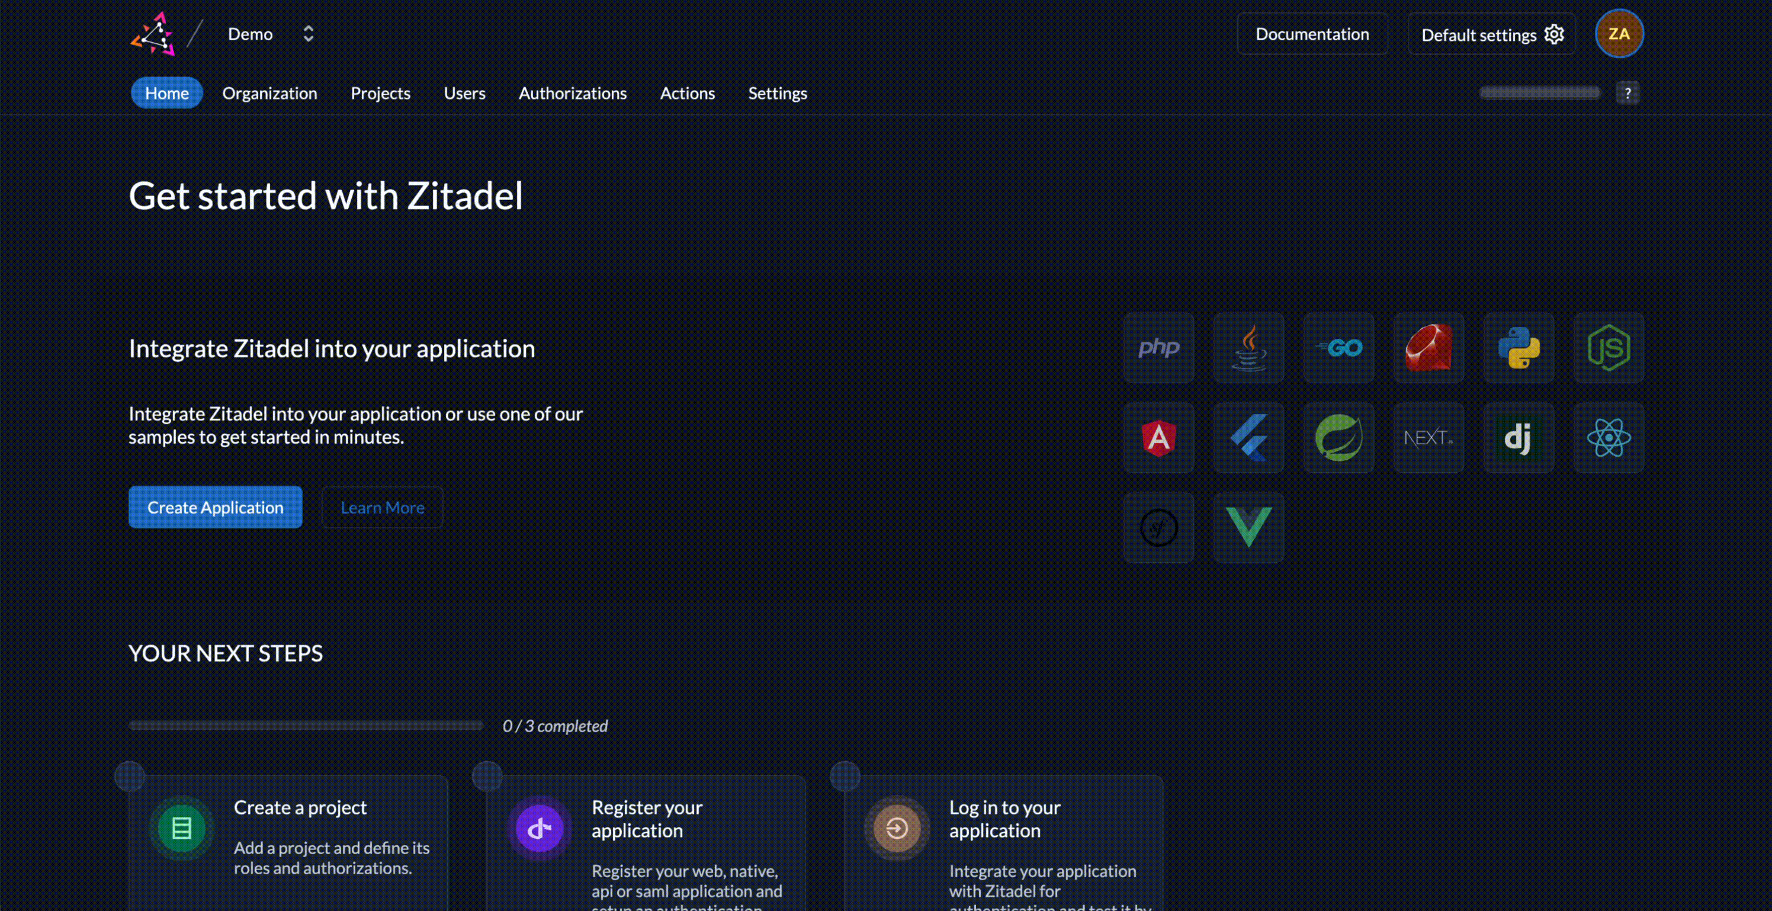Screen dimensions: 1772x911
Task: Select the Java integration icon
Action: point(1248,348)
